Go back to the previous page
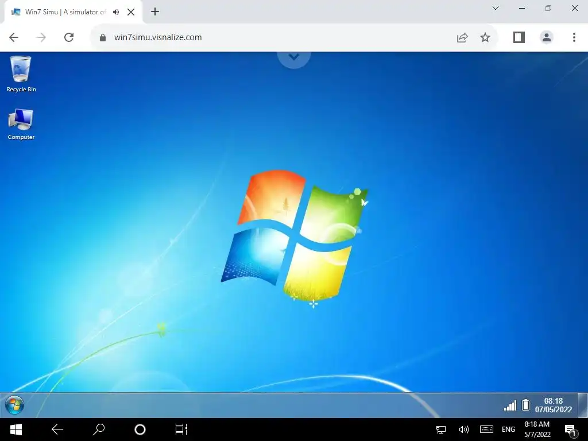 tap(14, 37)
